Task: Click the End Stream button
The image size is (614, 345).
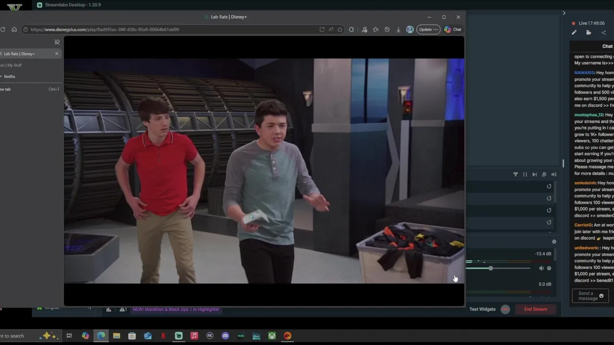Action: point(536,310)
